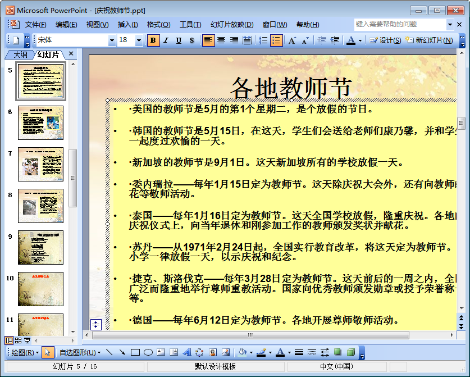The height and width of the screenshot is (377, 470).
Task: Apply the fill color paint bucket
Action: [242, 353]
